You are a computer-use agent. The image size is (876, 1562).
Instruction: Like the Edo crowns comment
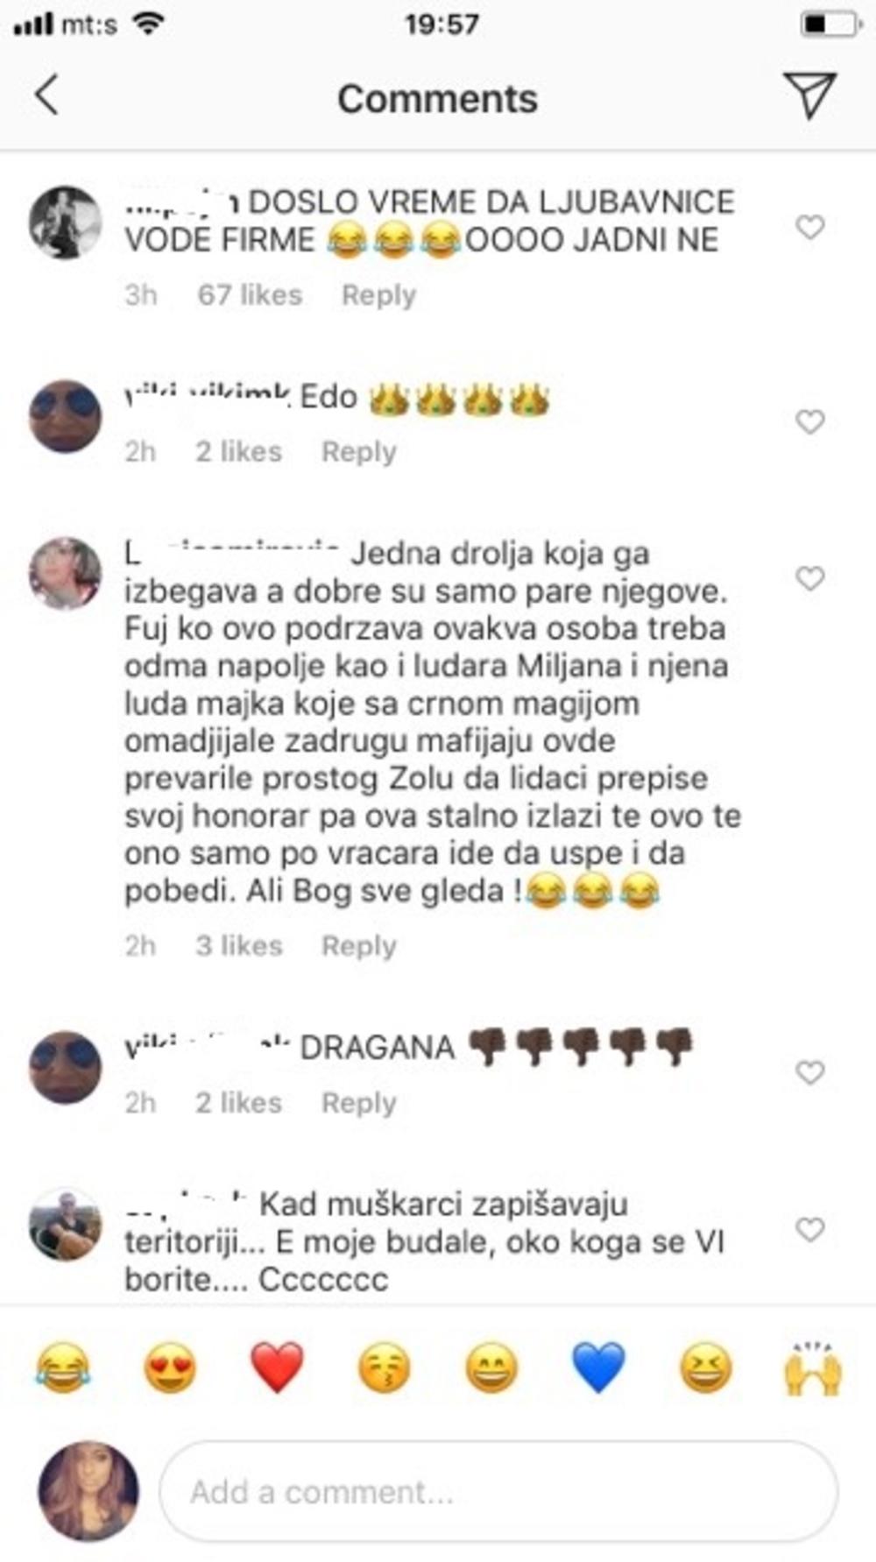coord(810,422)
